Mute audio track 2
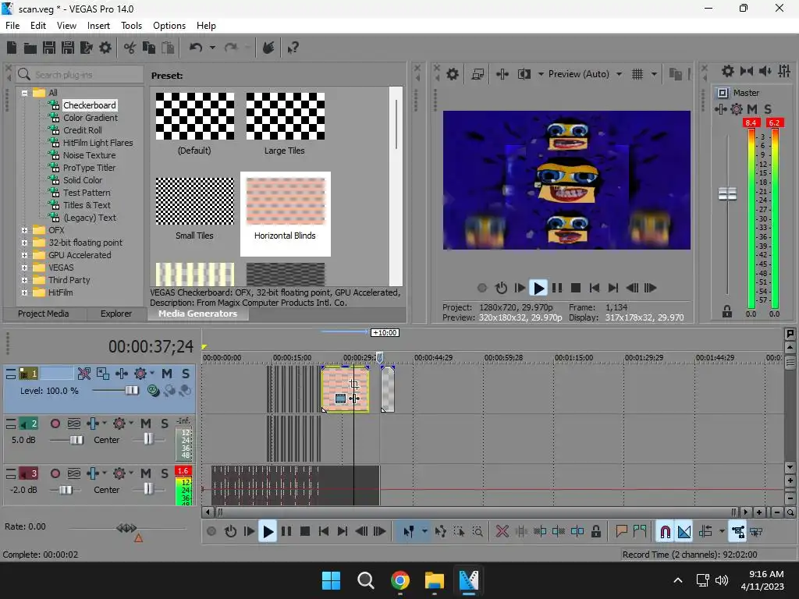The width and height of the screenshot is (799, 599). pos(146,424)
